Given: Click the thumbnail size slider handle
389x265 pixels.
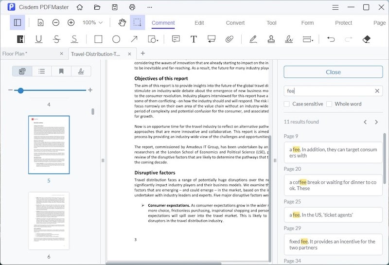Looking at the screenshot, I should point(20,90).
